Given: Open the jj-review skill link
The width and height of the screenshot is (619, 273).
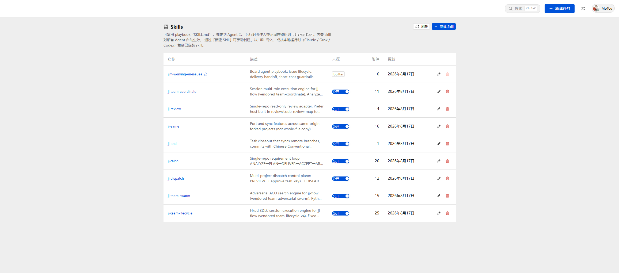Looking at the screenshot, I should tap(174, 109).
